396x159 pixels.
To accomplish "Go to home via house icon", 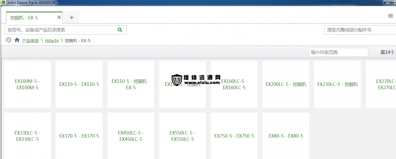I will pos(17,40).
